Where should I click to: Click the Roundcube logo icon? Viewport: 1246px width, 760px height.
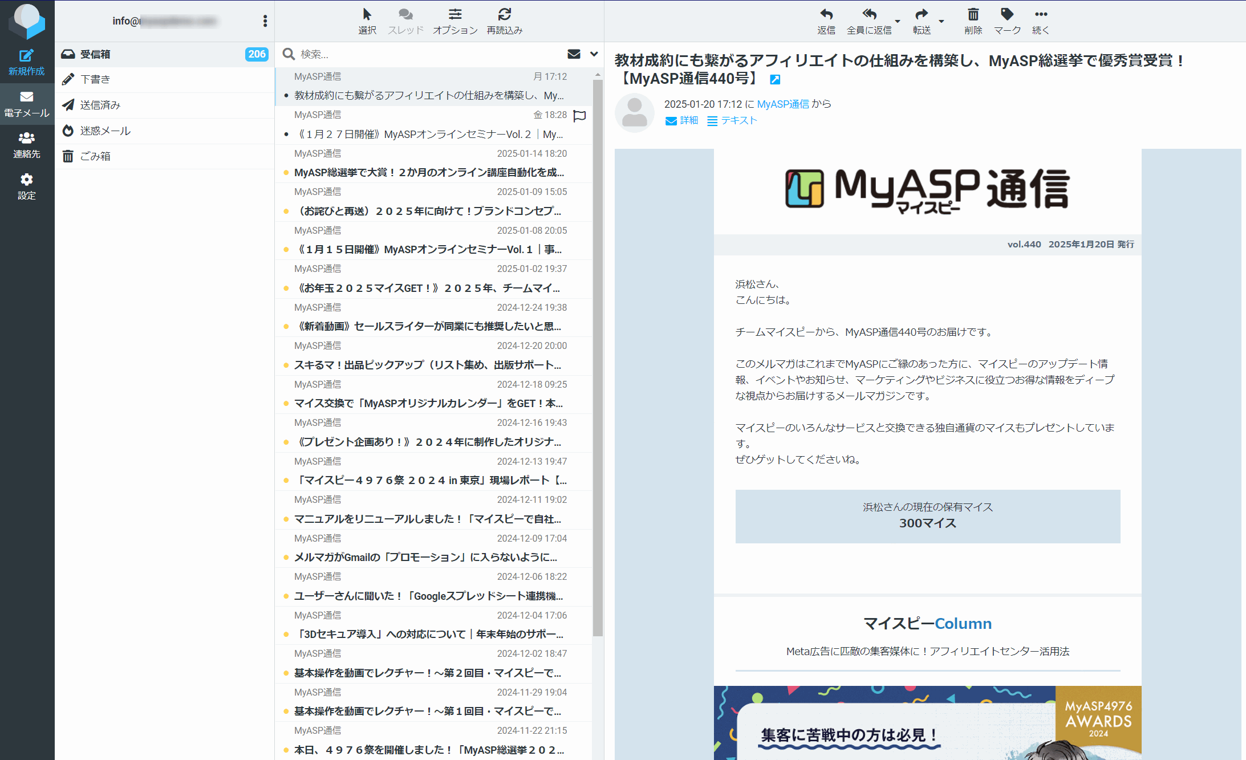(27, 21)
